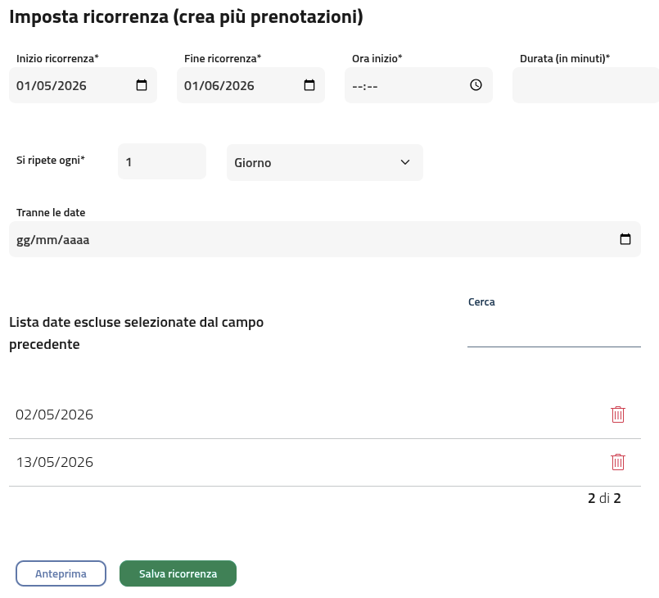This screenshot has height=598, width=659.
Task: Focus the Ora inizio time field
Action: pyautogui.click(x=418, y=85)
